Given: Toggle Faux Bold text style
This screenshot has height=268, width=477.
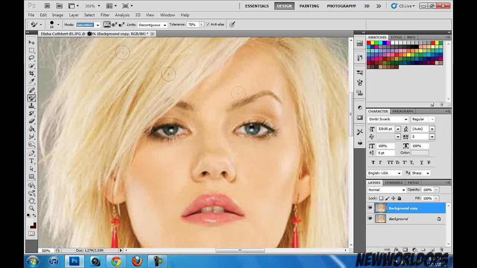Looking at the screenshot, I should [373, 163].
